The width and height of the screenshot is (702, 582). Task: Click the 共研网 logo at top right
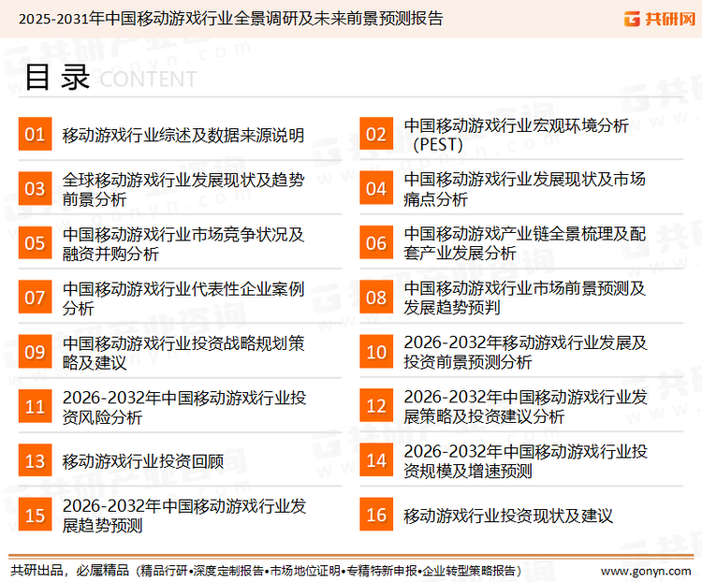pos(660,19)
